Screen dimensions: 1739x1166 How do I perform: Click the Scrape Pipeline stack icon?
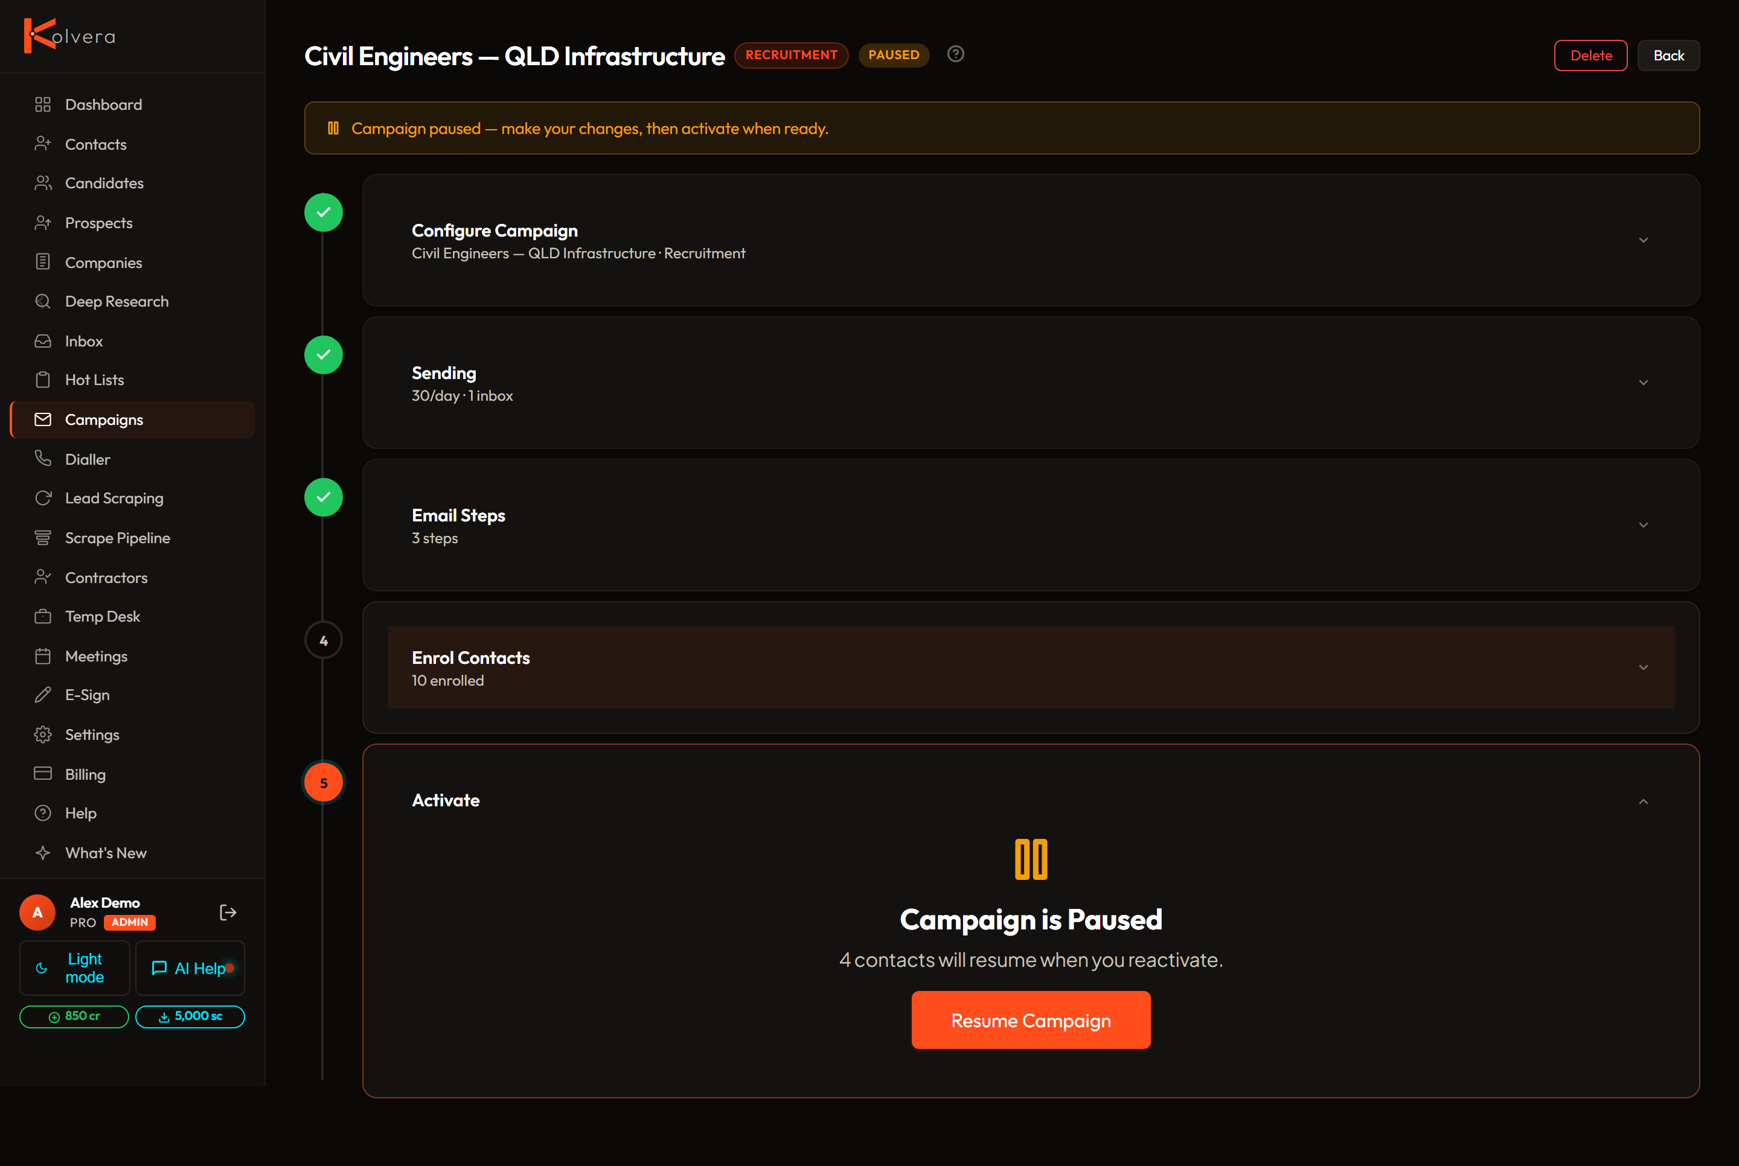43,538
